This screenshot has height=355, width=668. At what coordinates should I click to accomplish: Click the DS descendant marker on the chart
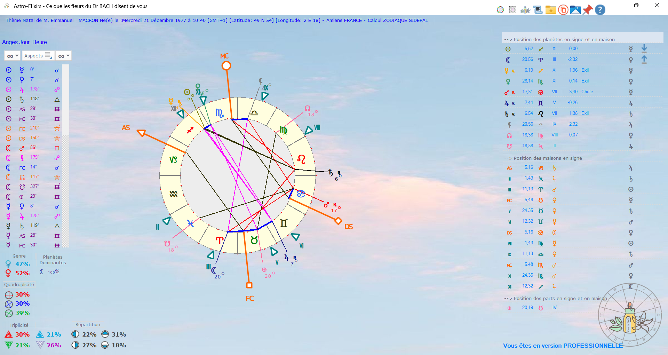[338, 221]
